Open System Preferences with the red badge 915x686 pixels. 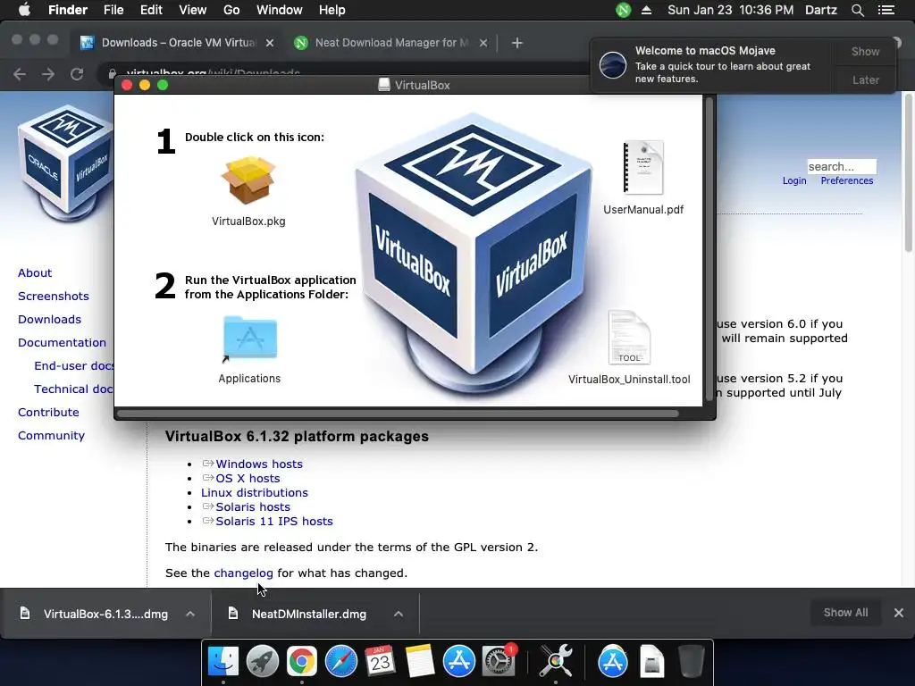498,661
